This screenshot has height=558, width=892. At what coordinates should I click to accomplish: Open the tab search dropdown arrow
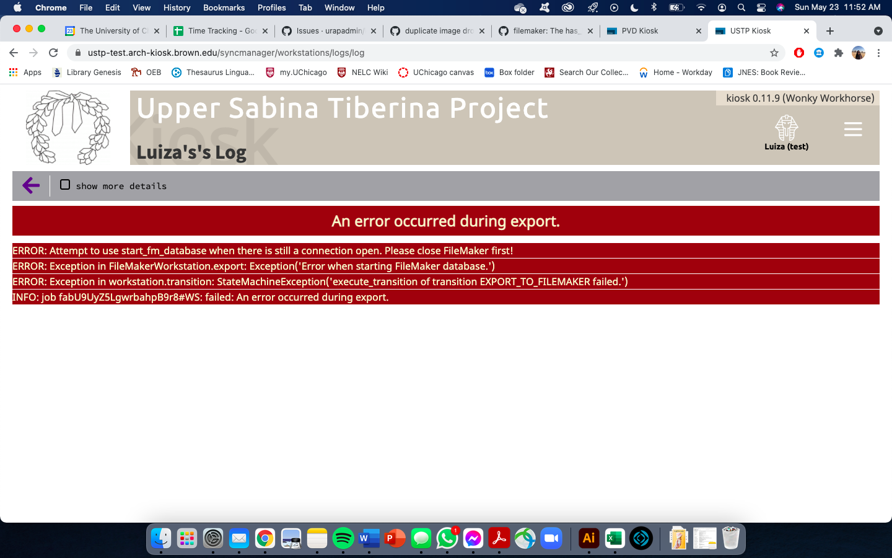coord(878,31)
